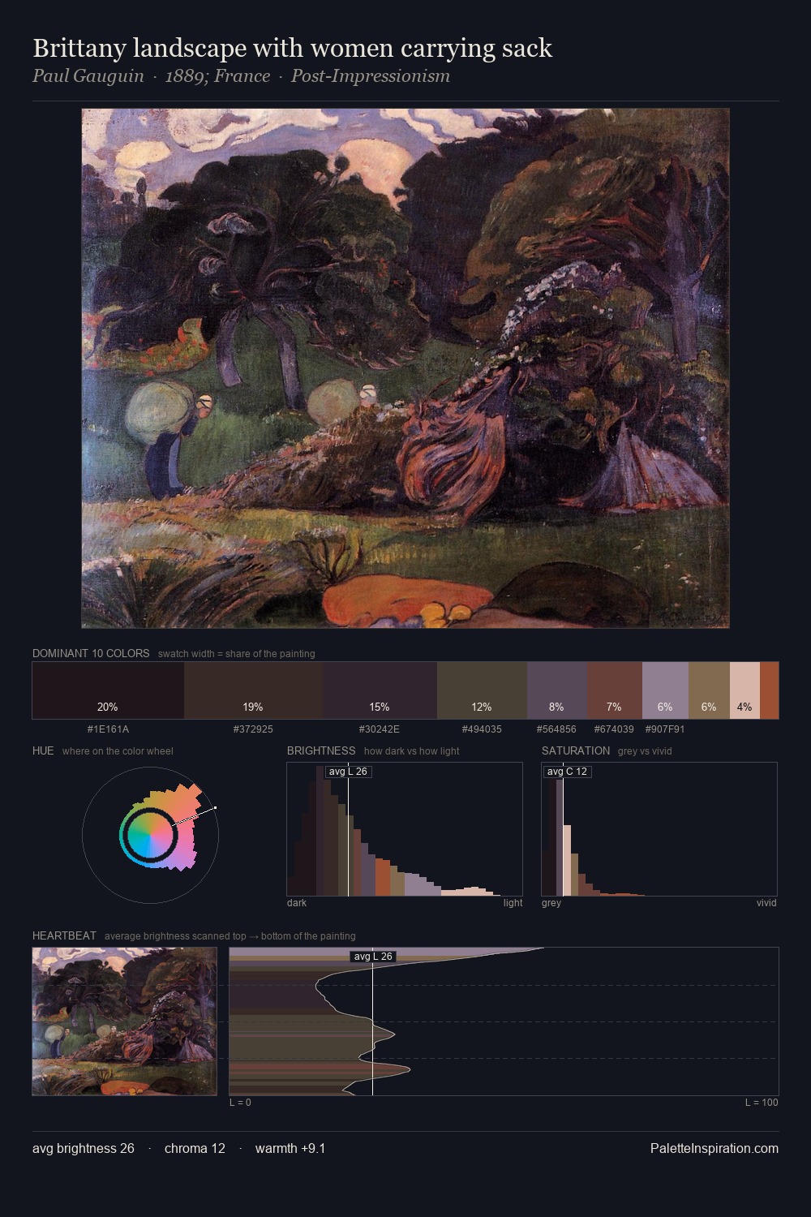
Task: Click the 'avg C 12' label in saturation chart
Action: tap(567, 772)
